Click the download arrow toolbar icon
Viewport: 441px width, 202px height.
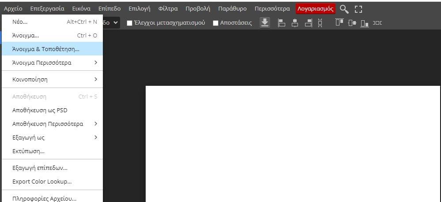click(265, 23)
